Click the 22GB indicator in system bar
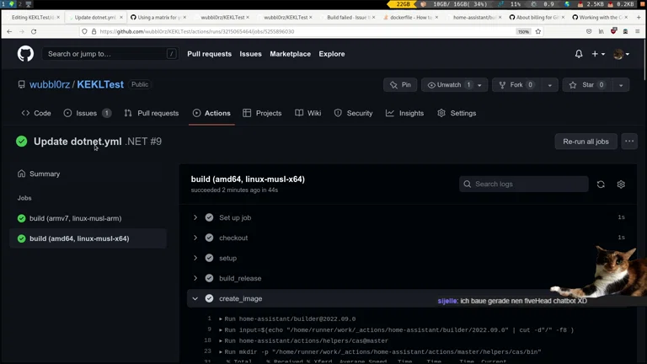647x364 pixels. point(402,3)
